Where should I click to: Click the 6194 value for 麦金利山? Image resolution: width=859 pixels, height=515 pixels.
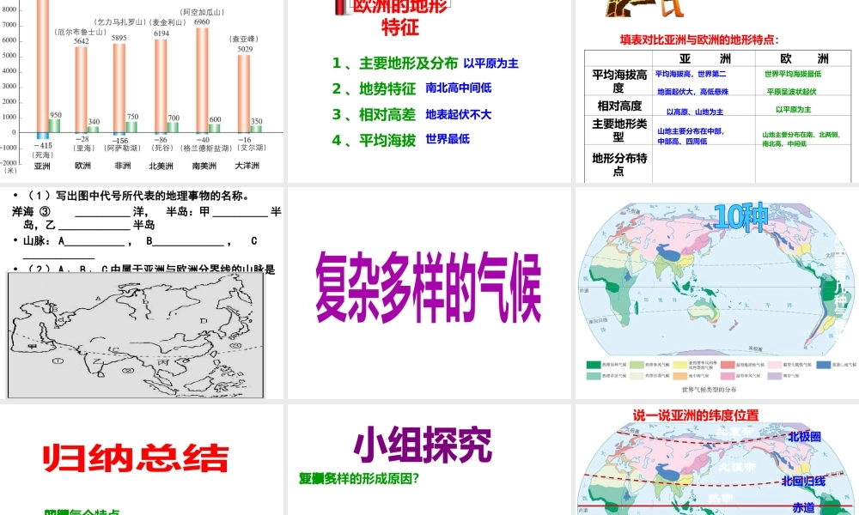(161, 33)
